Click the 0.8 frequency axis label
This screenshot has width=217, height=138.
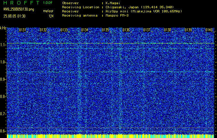pyautogui.click(x=3, y=97)
